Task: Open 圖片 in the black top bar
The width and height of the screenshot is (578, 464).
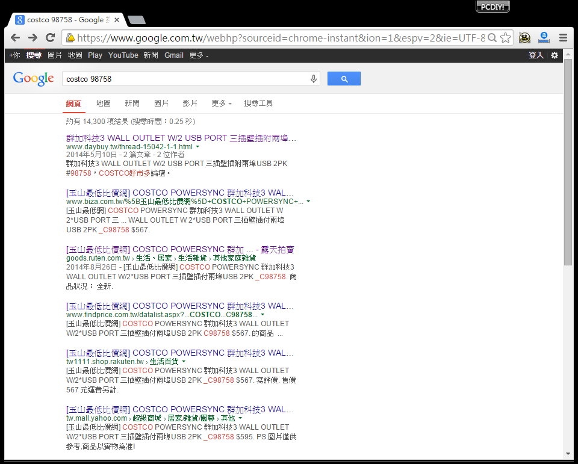Action: click(x=55, y=55)
